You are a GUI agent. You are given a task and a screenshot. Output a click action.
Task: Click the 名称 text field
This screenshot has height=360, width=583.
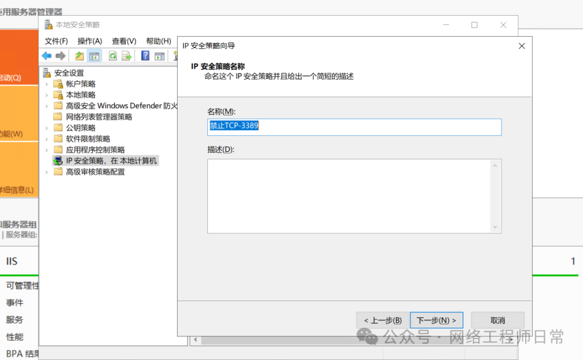coord(354,127)
